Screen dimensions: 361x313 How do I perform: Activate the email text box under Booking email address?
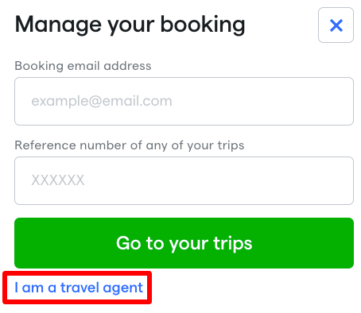(184, 101)
